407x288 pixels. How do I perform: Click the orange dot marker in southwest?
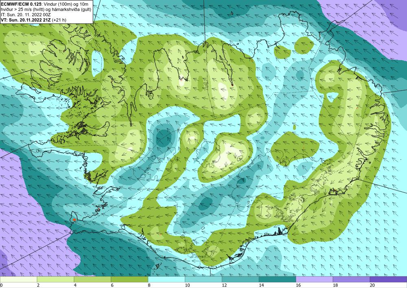pos(74,220)
